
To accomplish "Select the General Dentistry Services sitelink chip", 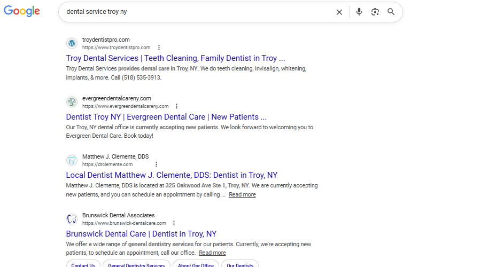I will [136, 264].
